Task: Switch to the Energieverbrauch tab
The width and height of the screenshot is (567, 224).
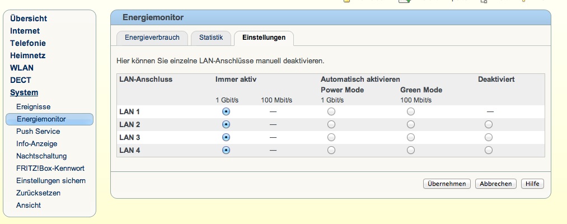Action: [152, 38]
